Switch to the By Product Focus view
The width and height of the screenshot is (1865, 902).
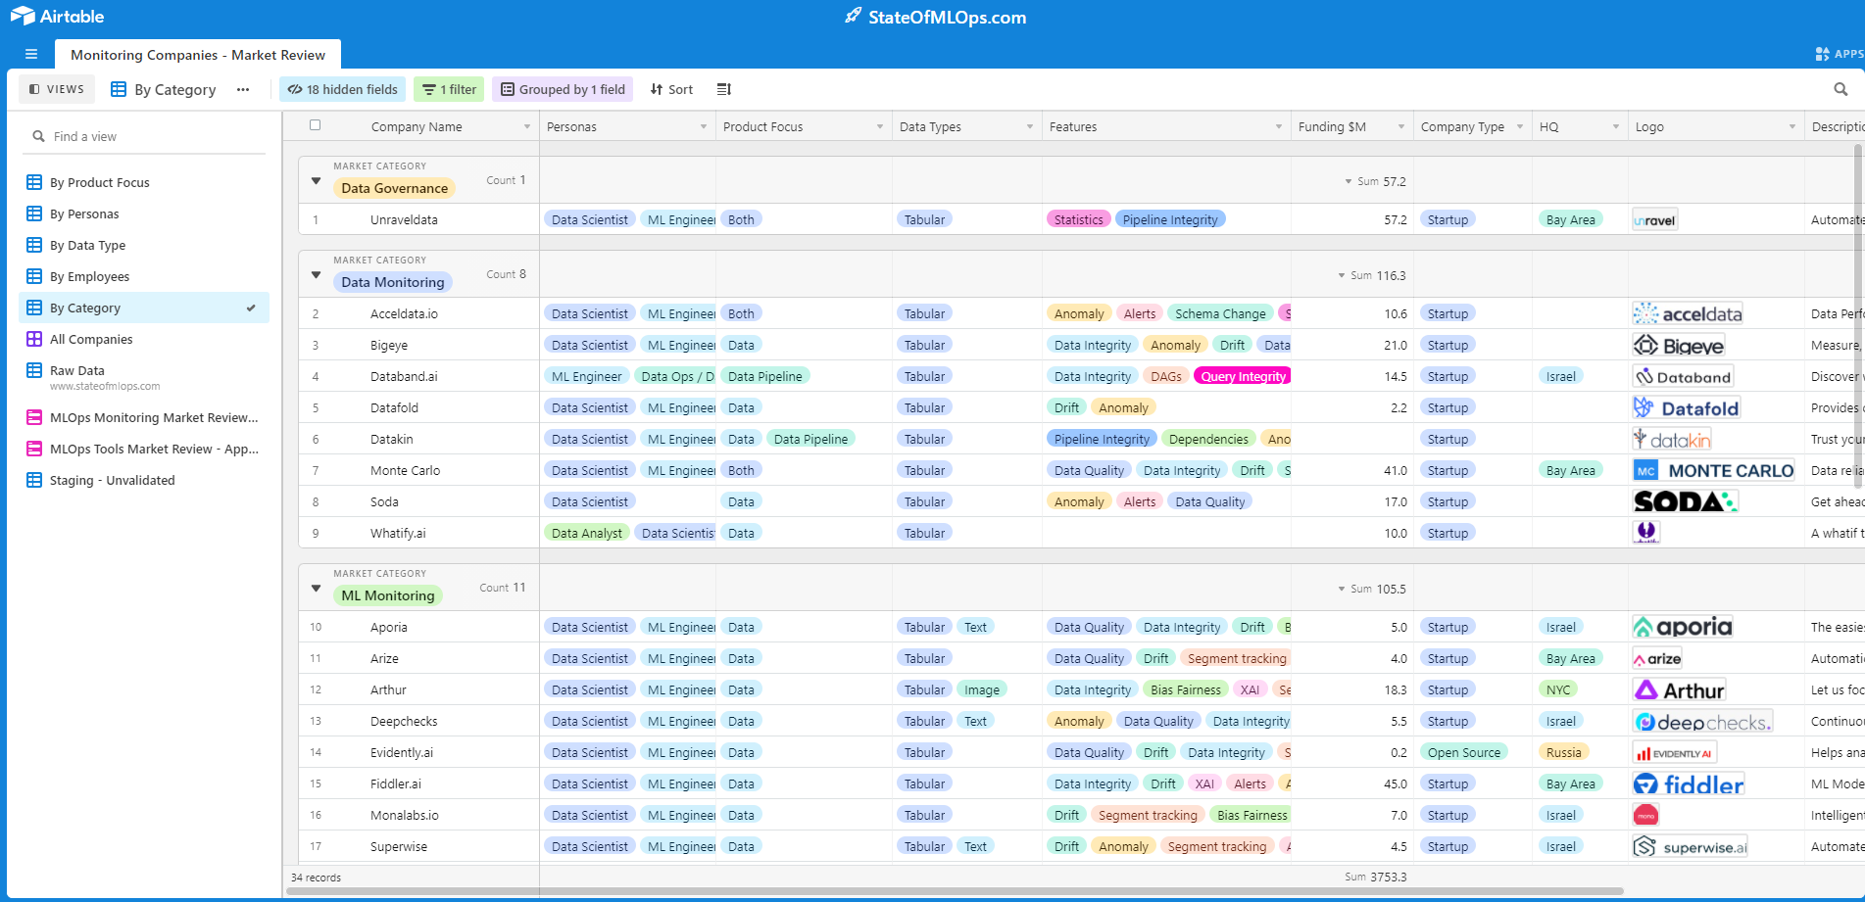click(x=144, y=182)
